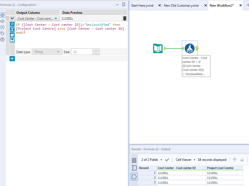This screenshot has width=249, height=186.
Task: Switch to the Start Here.yxmd tab
Action: click(x=142, y=5)
